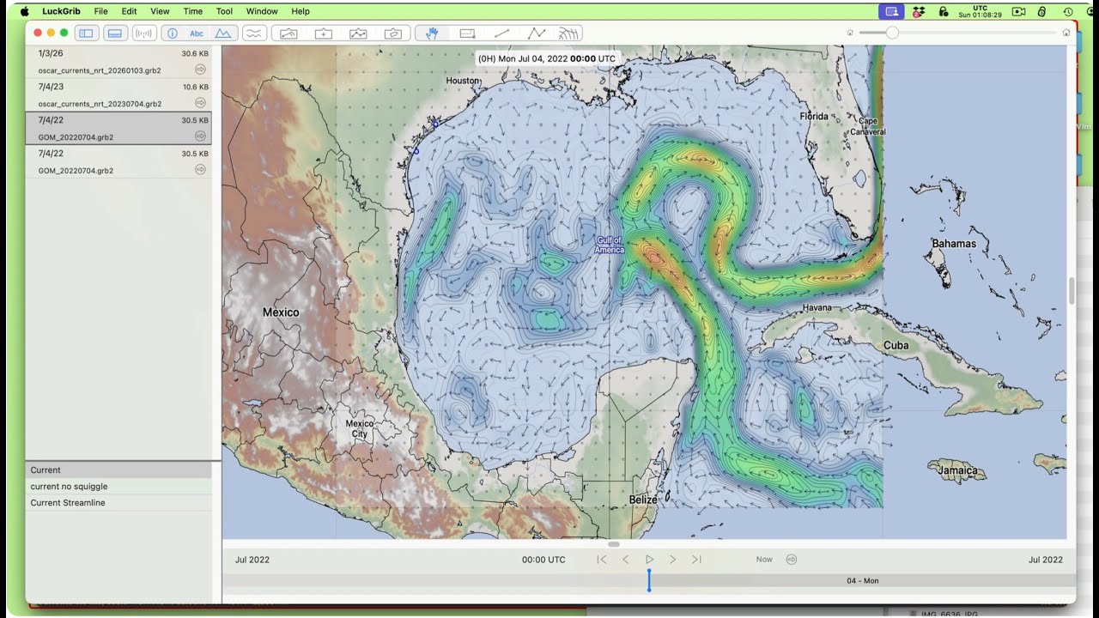Open the Help menu
This screenshot has height=618, width=1099.
point(301,11)
